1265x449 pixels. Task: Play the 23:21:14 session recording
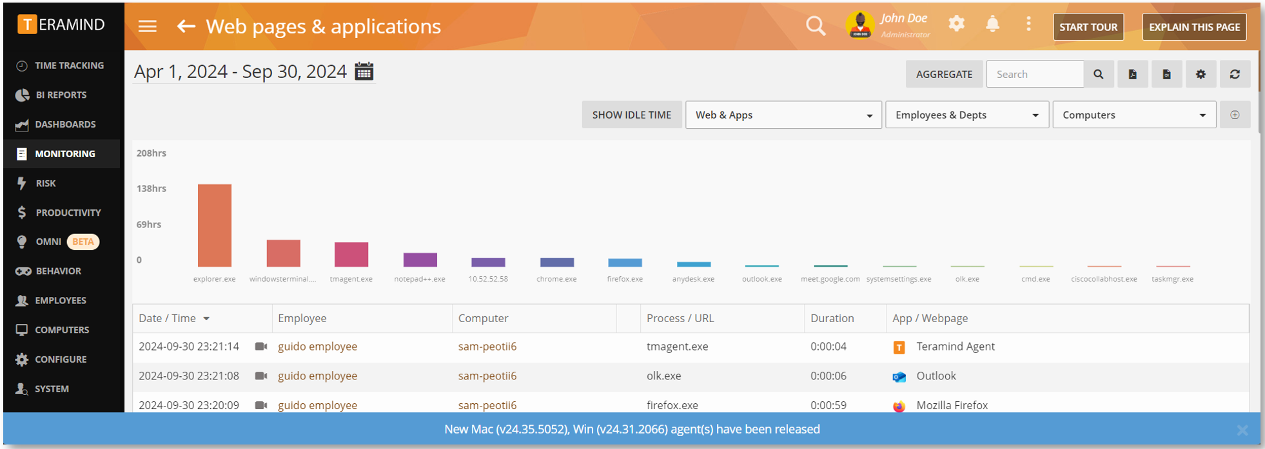(261, 347)
